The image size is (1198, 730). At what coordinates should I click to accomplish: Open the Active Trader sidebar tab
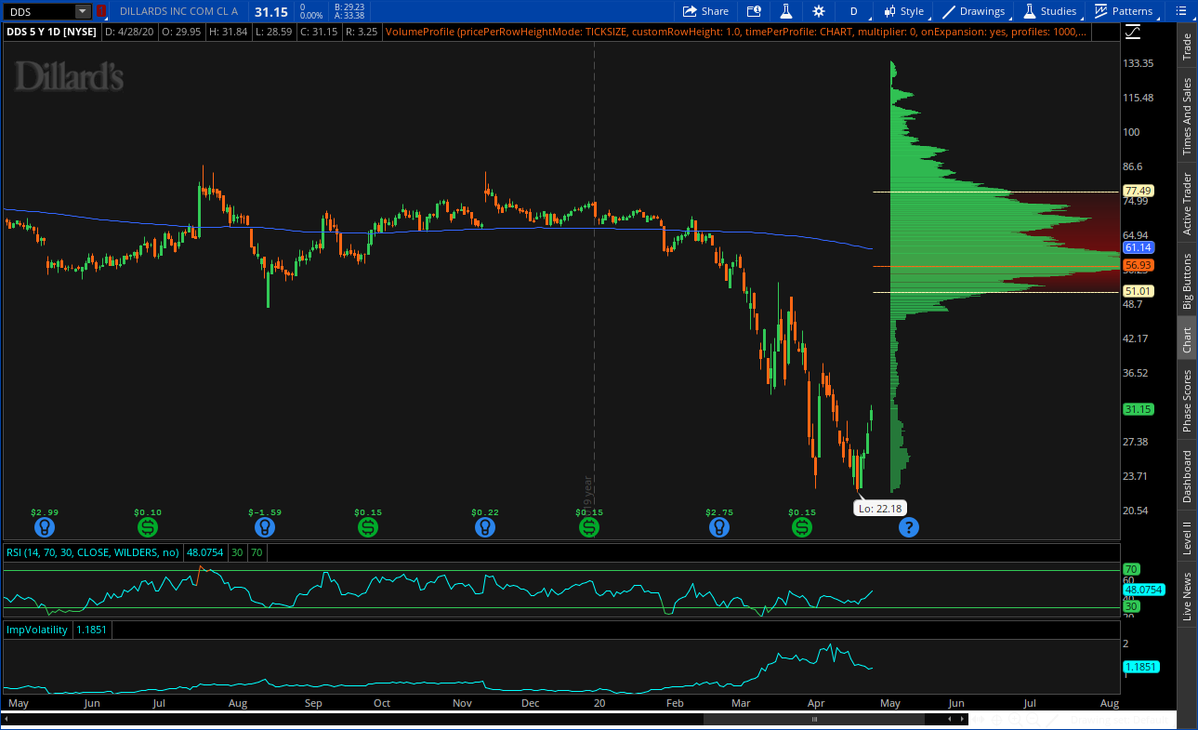pyautogui.click(x=1187, y=204)
